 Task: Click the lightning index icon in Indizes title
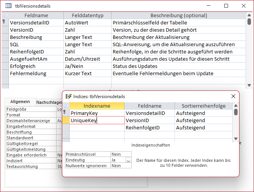click(x=68, y=96)
